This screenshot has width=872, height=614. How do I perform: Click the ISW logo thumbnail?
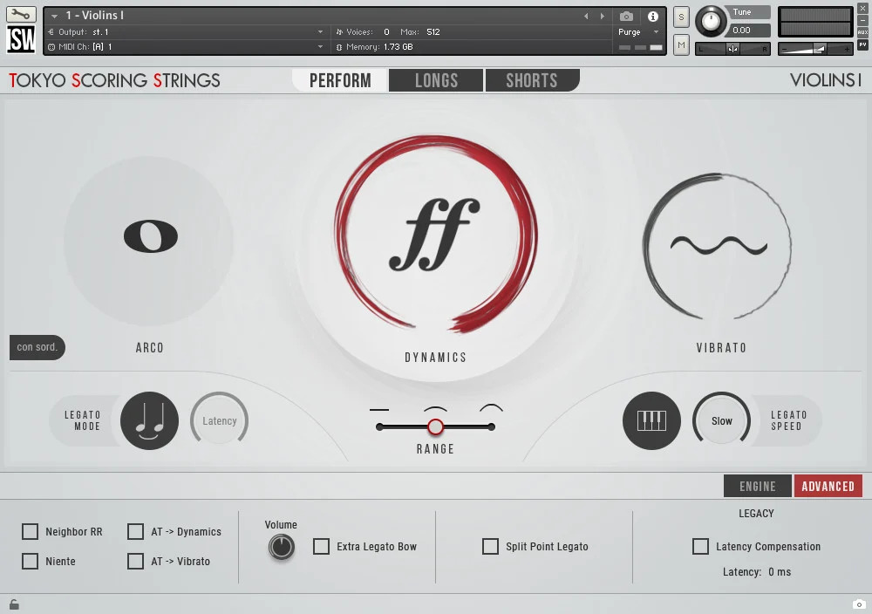point(21,39)
